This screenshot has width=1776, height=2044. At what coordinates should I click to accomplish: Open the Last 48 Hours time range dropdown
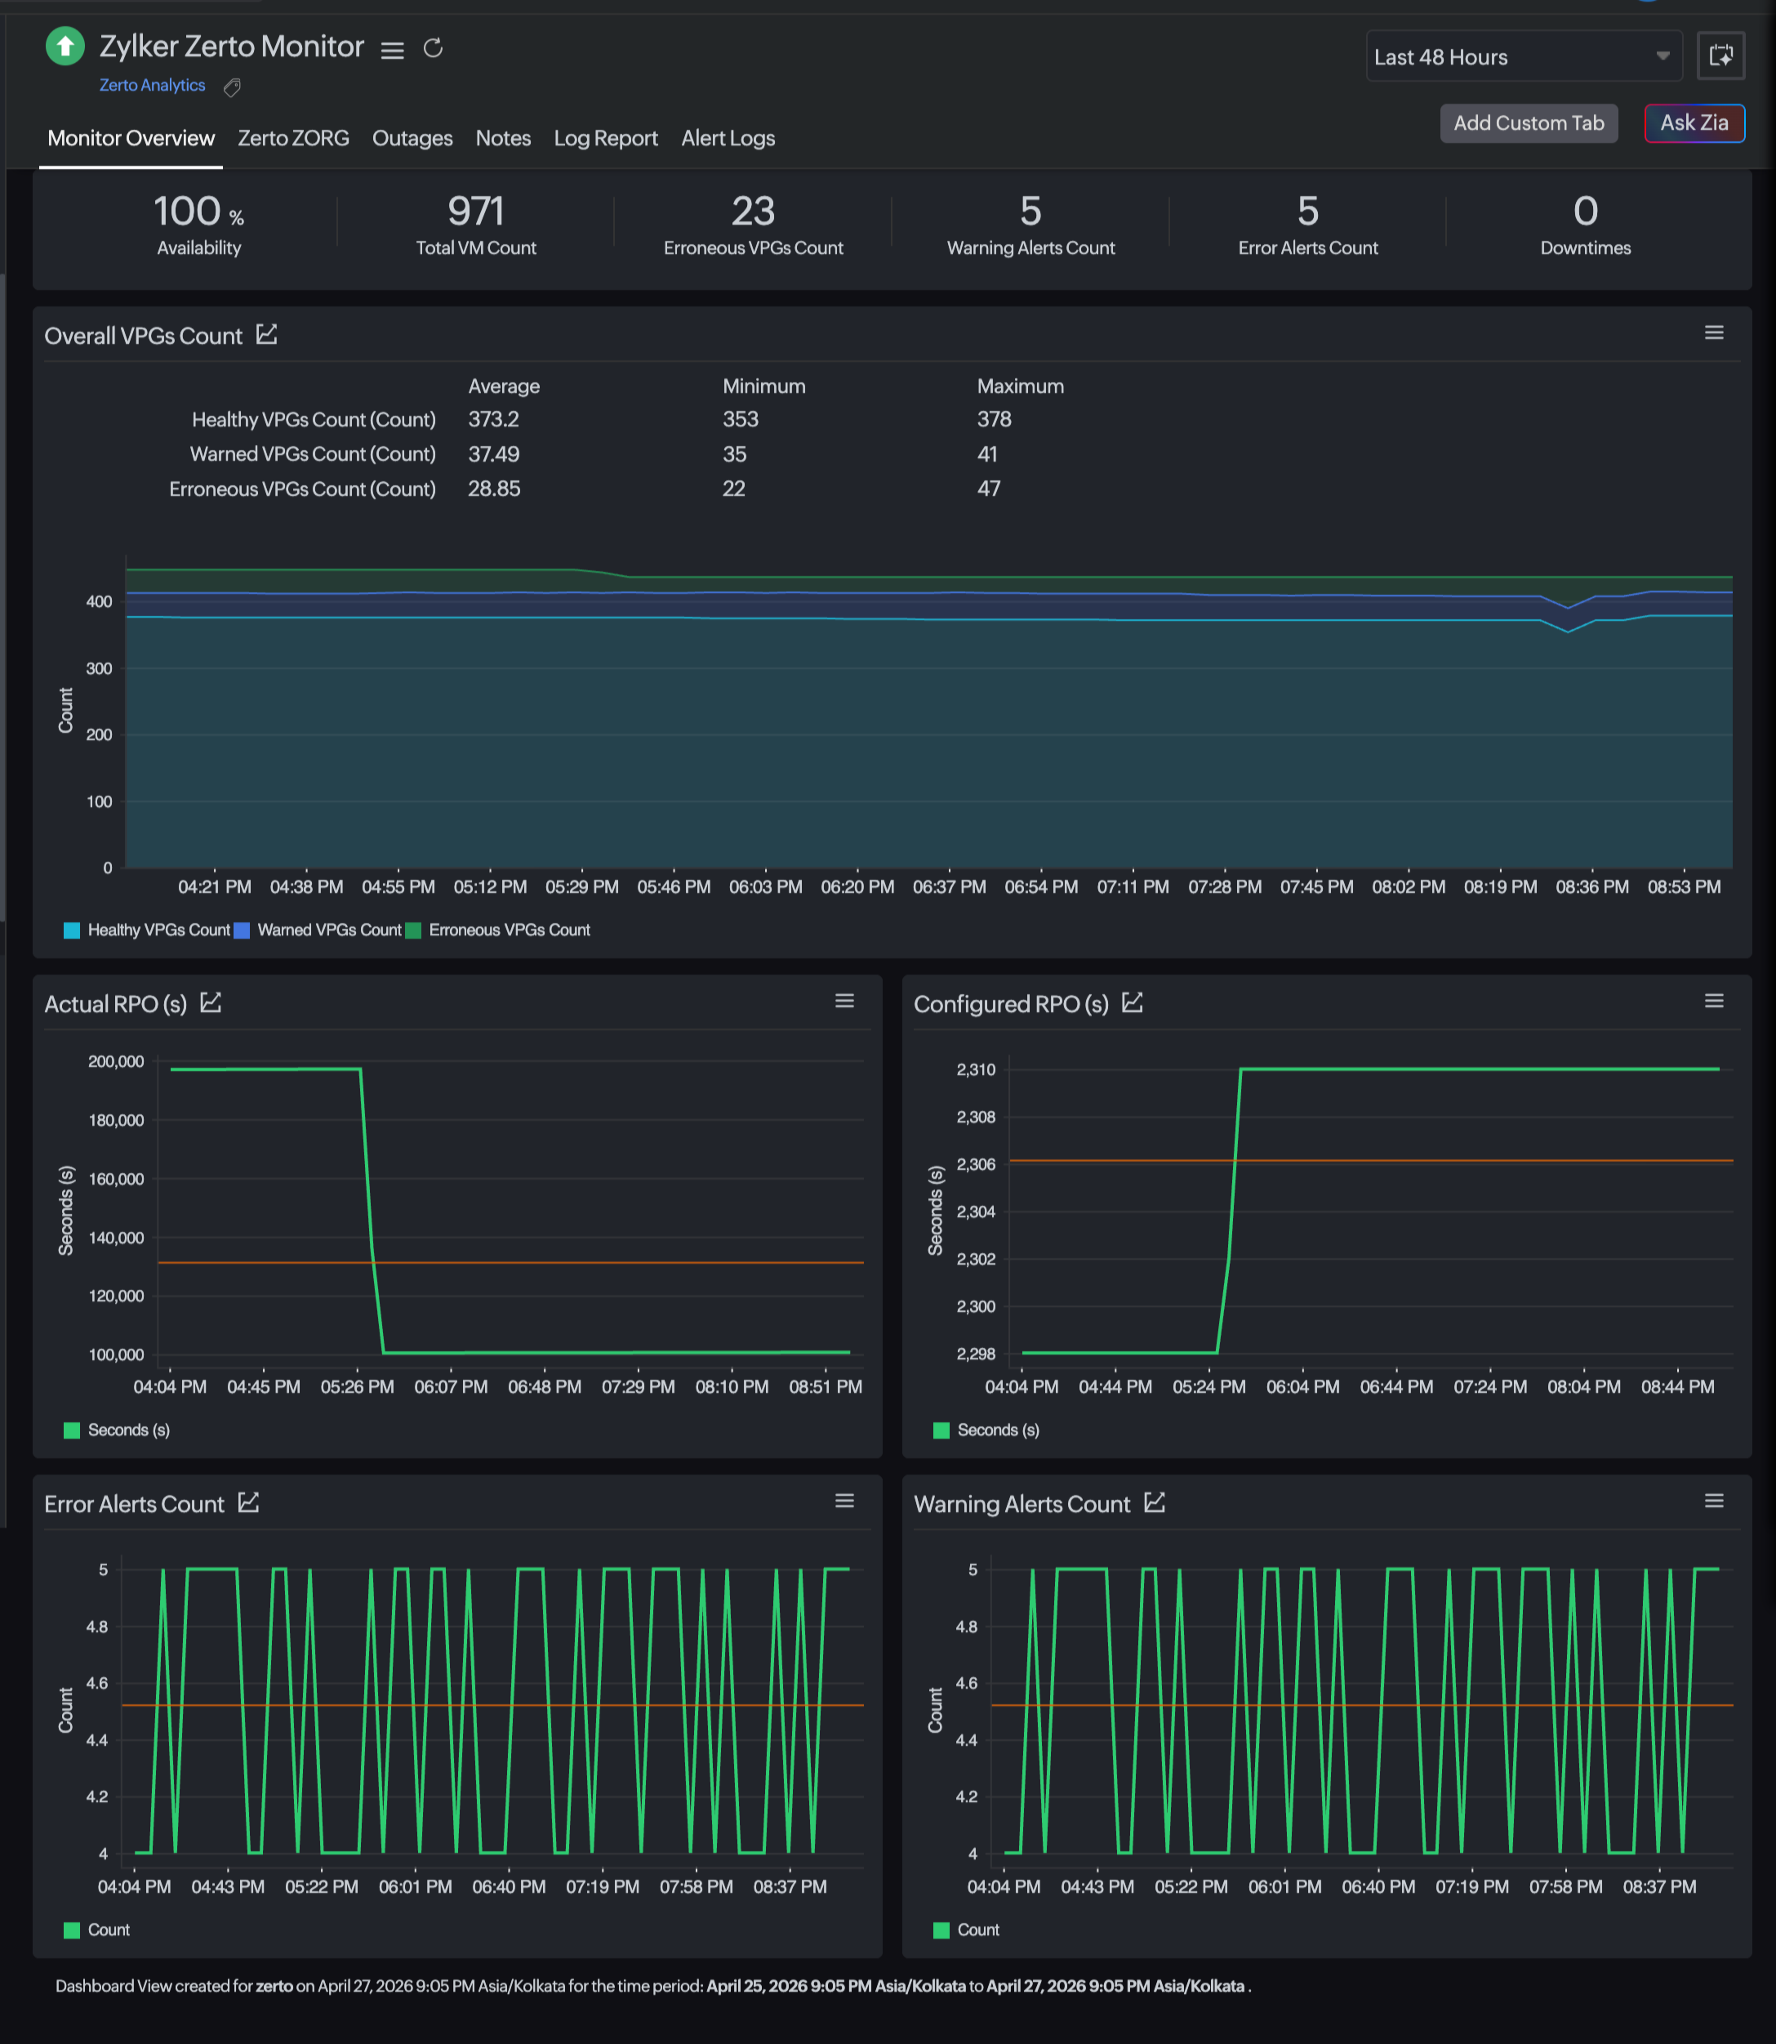(x=1523, y=56)
